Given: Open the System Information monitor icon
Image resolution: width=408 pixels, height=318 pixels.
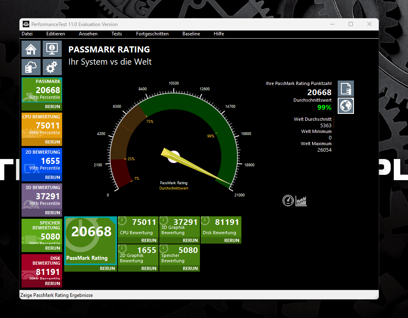Looking at the screenshot, I should click(x=52, y=49).
